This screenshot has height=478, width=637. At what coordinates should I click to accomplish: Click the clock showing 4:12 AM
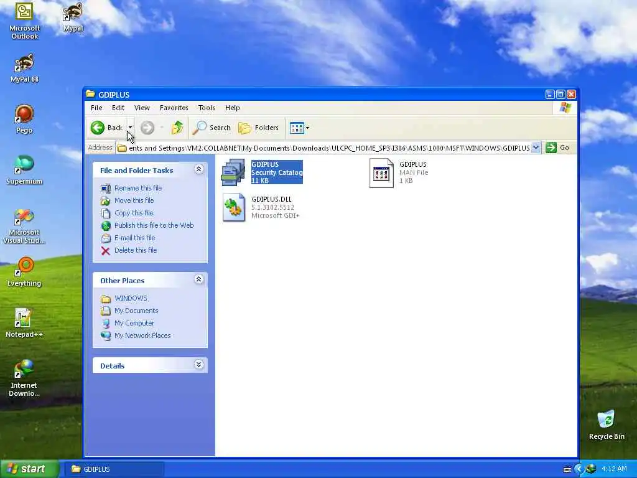(x=614, y=469)
